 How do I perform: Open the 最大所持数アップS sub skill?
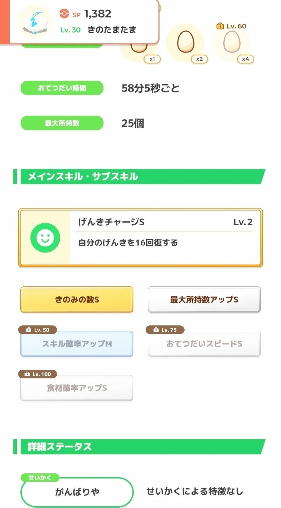pos(204,300)
